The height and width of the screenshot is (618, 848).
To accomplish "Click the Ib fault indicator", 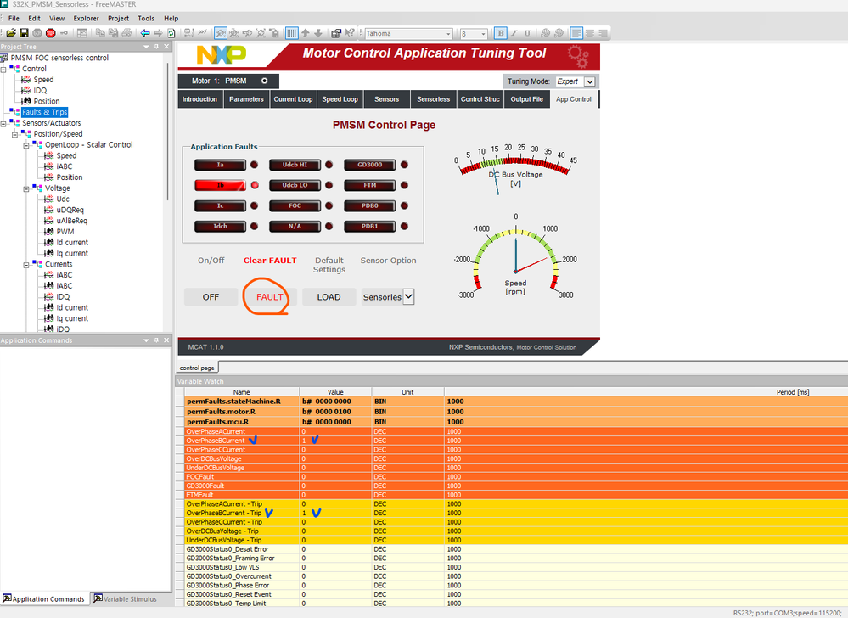I will pyautogui.click(x=220, y=185).
